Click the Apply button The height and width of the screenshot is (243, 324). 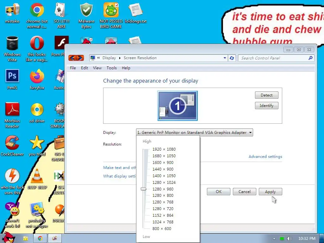click(270, 191)
